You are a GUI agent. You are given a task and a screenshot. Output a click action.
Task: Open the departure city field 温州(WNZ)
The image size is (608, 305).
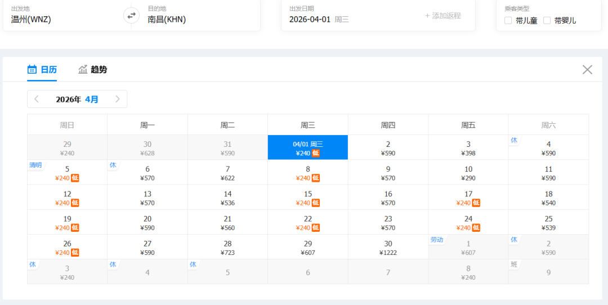31,20
